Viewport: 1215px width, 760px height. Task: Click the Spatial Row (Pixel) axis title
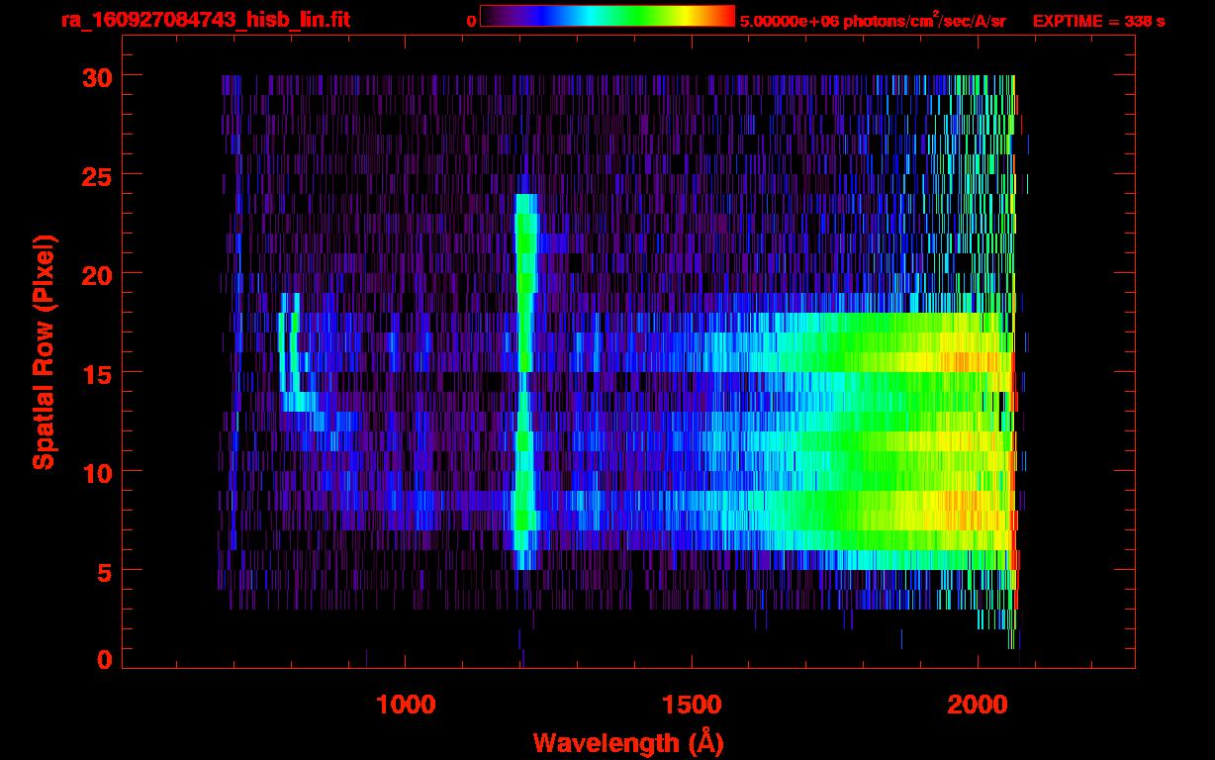click(44, 352)
